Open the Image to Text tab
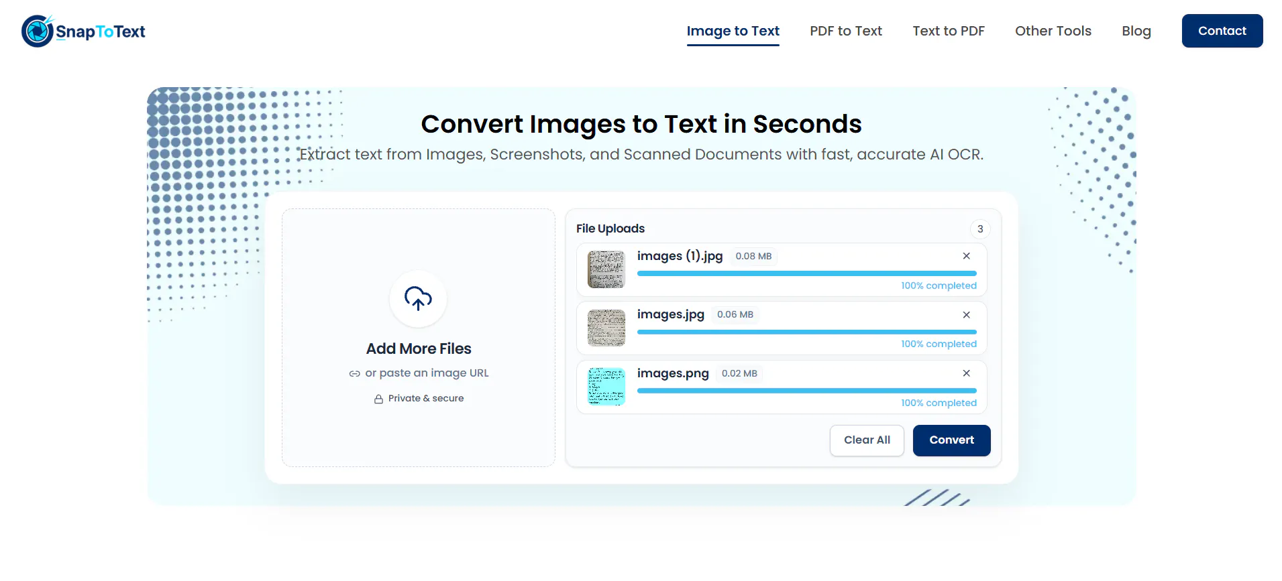Viewport: 1282px width, 581px height. tap(733, 31)
